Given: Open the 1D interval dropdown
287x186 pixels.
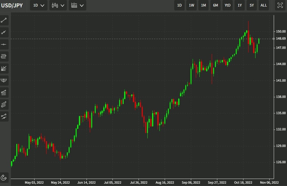Looking at the screenshot, I should point(39,5).
